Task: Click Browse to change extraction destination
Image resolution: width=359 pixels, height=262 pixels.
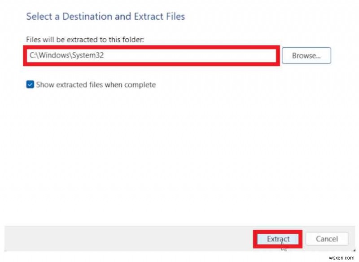Action: (306, 55)
